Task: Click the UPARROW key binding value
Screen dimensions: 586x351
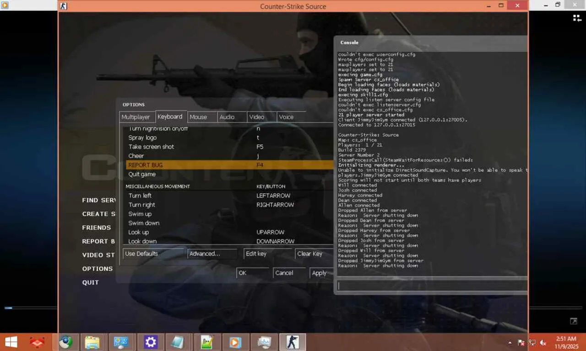Action: (271, 232)
